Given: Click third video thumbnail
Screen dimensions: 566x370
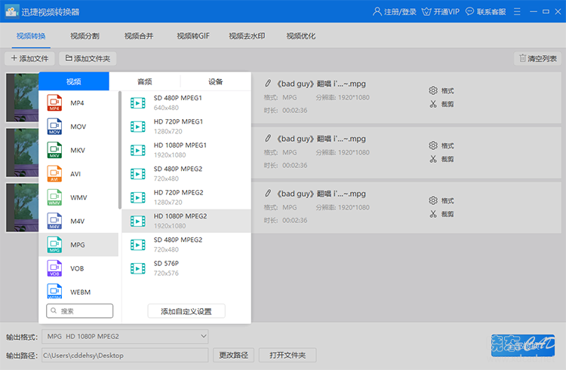Looking at the screenshot, I should (x=23, y=207).
